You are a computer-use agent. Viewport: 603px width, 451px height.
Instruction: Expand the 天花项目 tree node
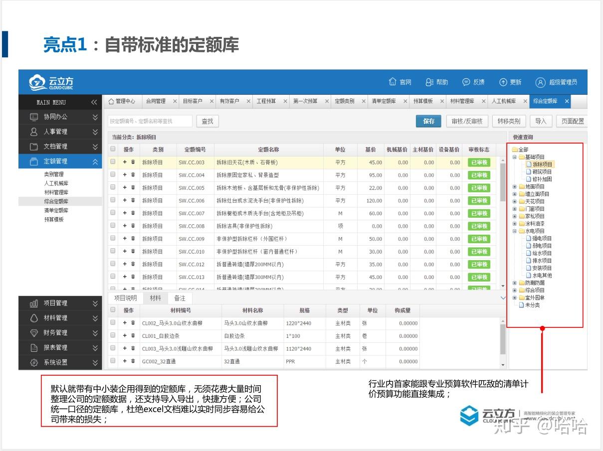click(x=515, y=201)
